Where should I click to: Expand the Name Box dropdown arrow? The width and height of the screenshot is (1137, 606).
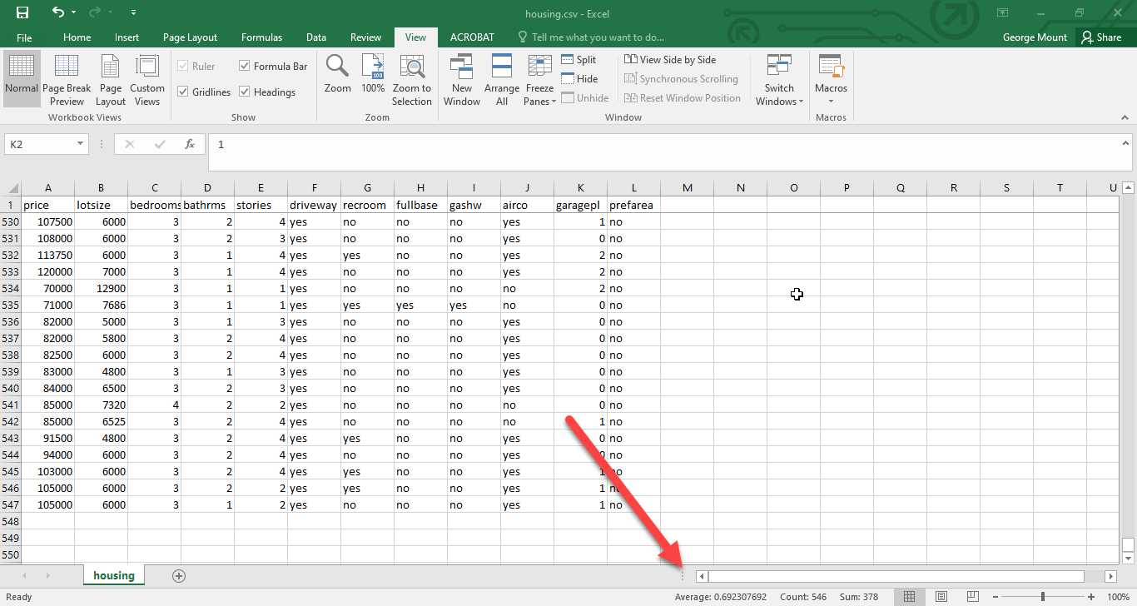(x=81, y=144)
